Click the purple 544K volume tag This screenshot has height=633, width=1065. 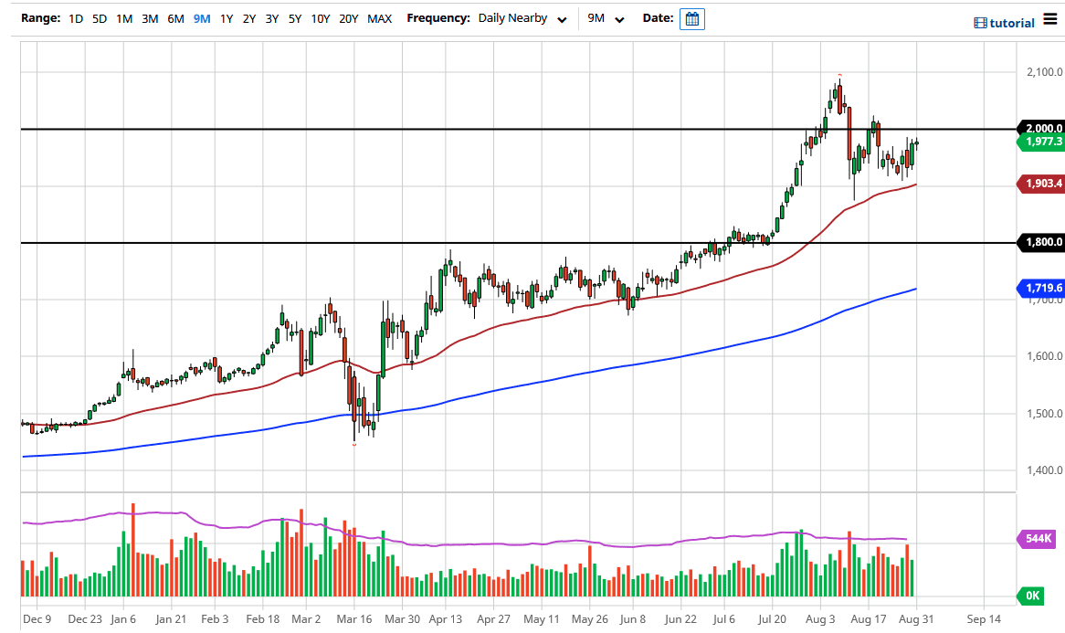coord(1038,539)
